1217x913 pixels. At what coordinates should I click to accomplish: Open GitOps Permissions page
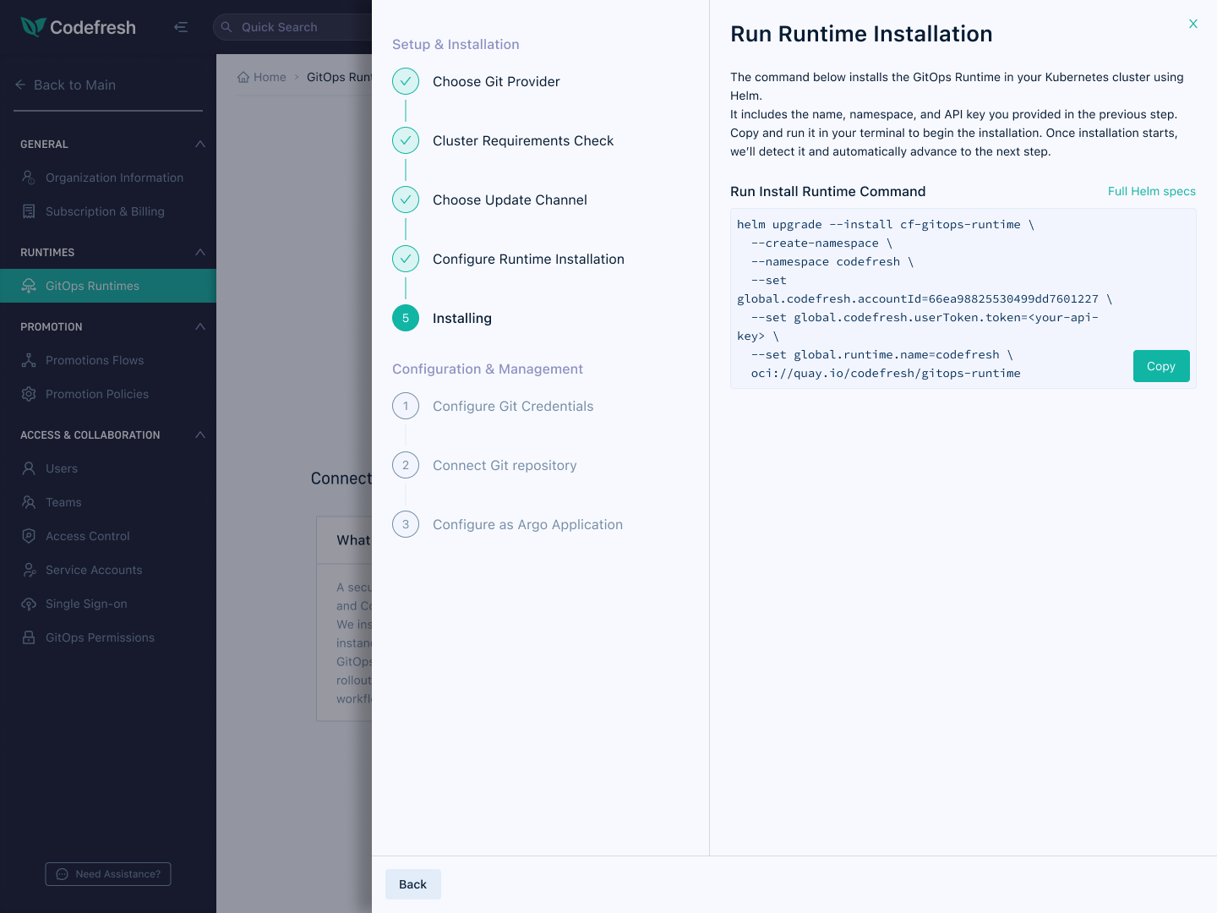tap(108, 637)
